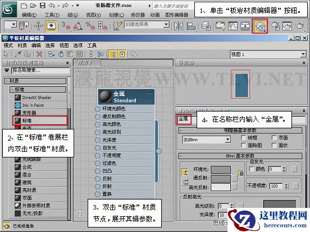Click the 不透明度 spinner arrows
Viewport: 310px width, 232px height.
(286, 186)
